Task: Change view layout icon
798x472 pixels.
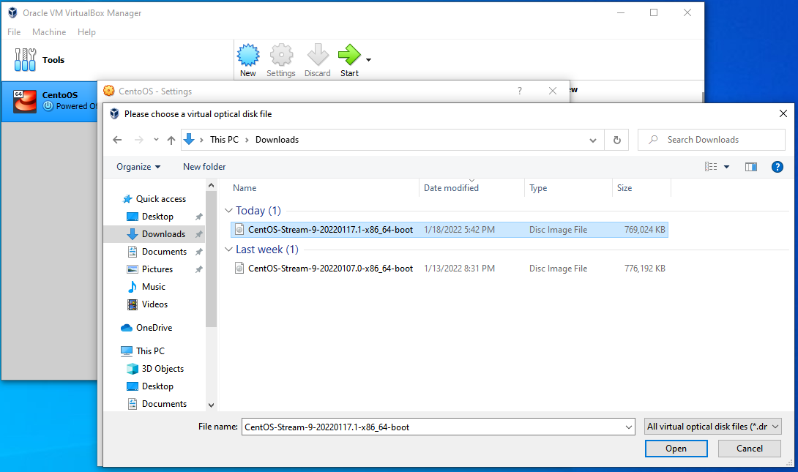Action: (711, 167)
